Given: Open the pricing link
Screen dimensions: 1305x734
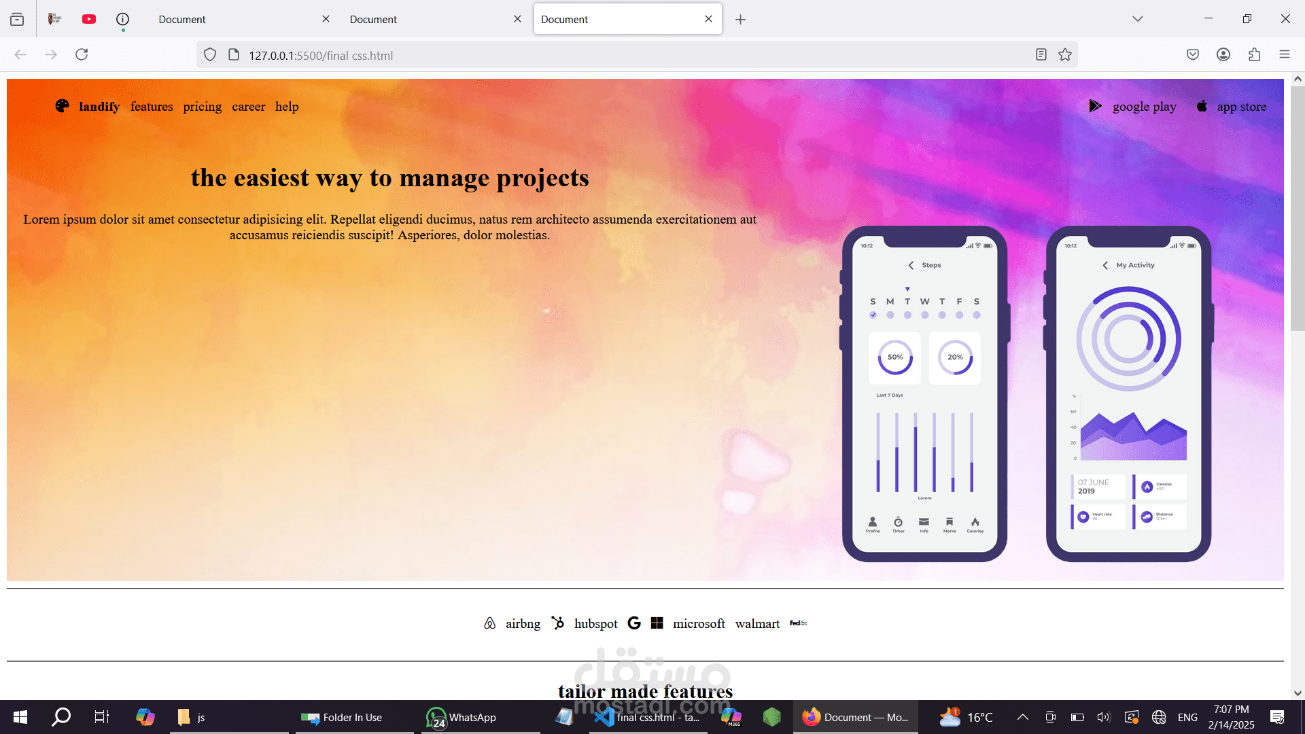Looking at the screenshot, I should click(202, 107).
